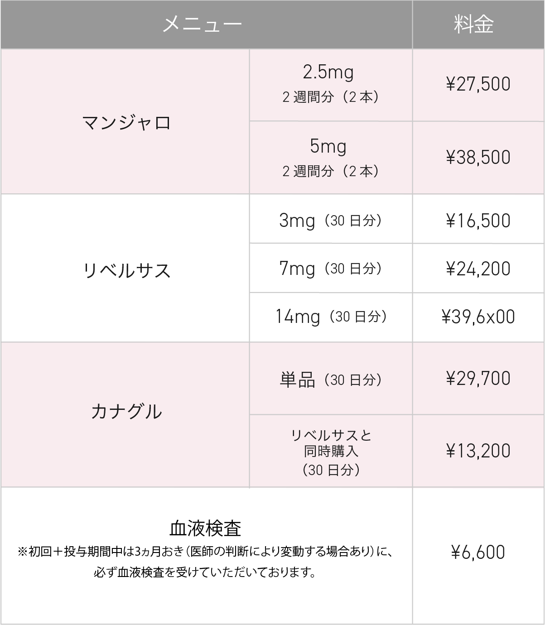The height and width of the screenshot is (625, 545).
Task: Select the 単品 (30日分) option
Action: tap(330, 380)
